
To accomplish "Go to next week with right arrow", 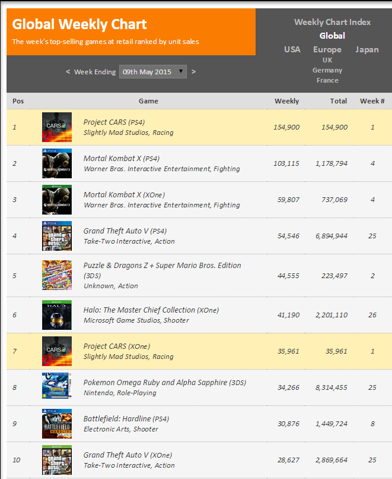I will 193,71.
